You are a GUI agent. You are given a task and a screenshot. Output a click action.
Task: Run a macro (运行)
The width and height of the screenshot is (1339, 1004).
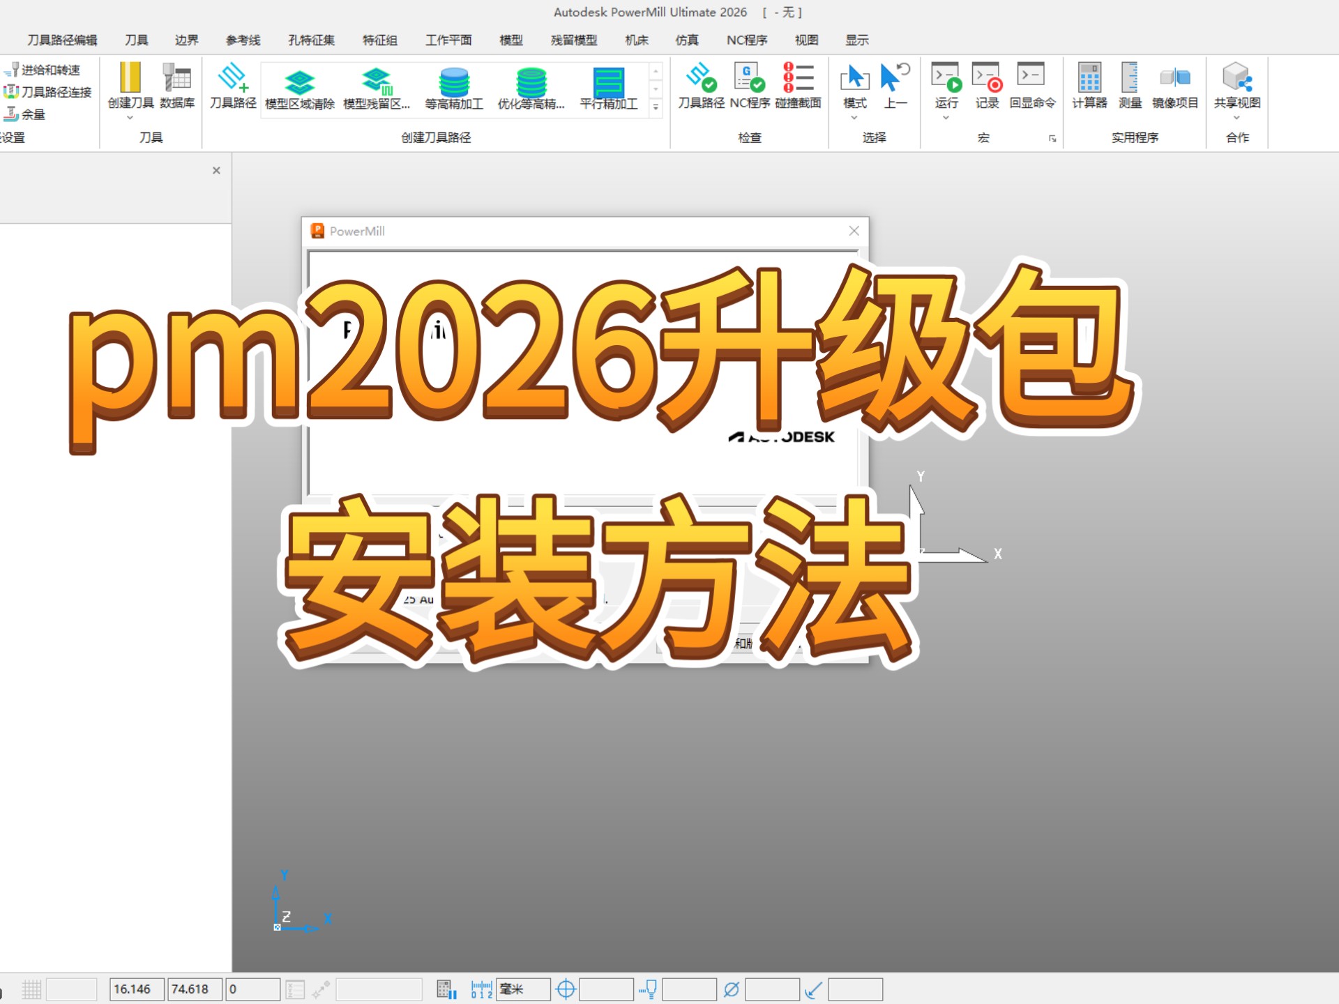pos(946,86)
